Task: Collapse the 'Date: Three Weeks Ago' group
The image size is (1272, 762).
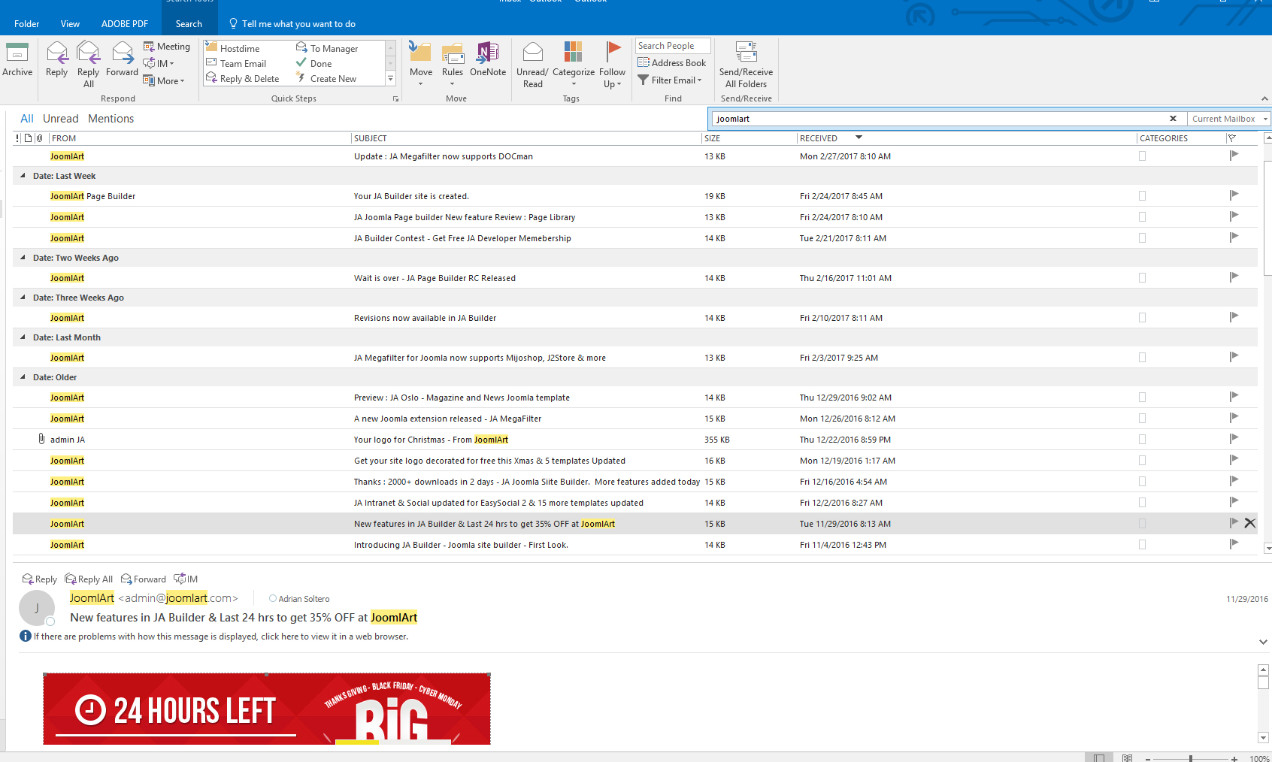Action: pos(23,297)
